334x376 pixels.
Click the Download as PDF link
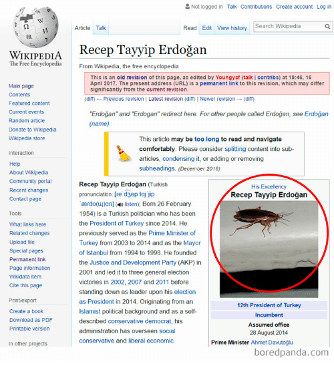tap(31, 320)
